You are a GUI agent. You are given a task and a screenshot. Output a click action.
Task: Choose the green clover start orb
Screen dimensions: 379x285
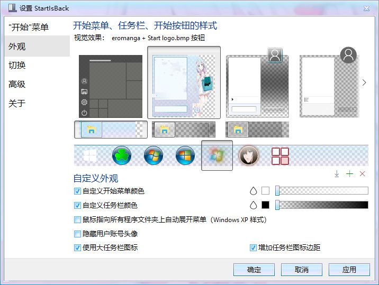click(122, 155)
